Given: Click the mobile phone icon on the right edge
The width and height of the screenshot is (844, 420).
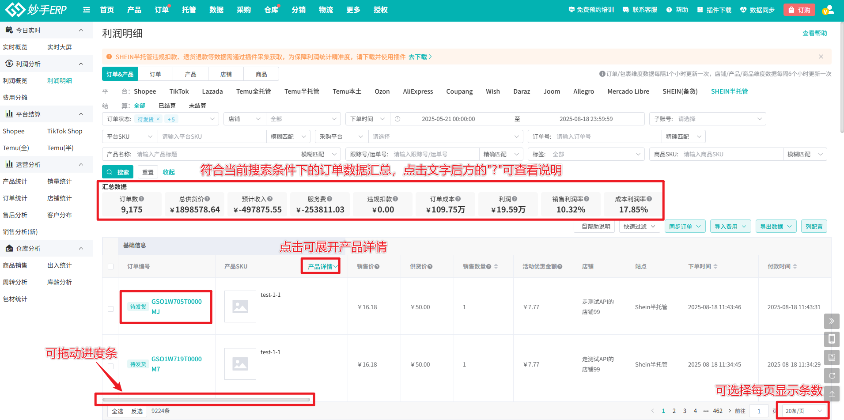Looking at the screenshot, I should [832, 339].
